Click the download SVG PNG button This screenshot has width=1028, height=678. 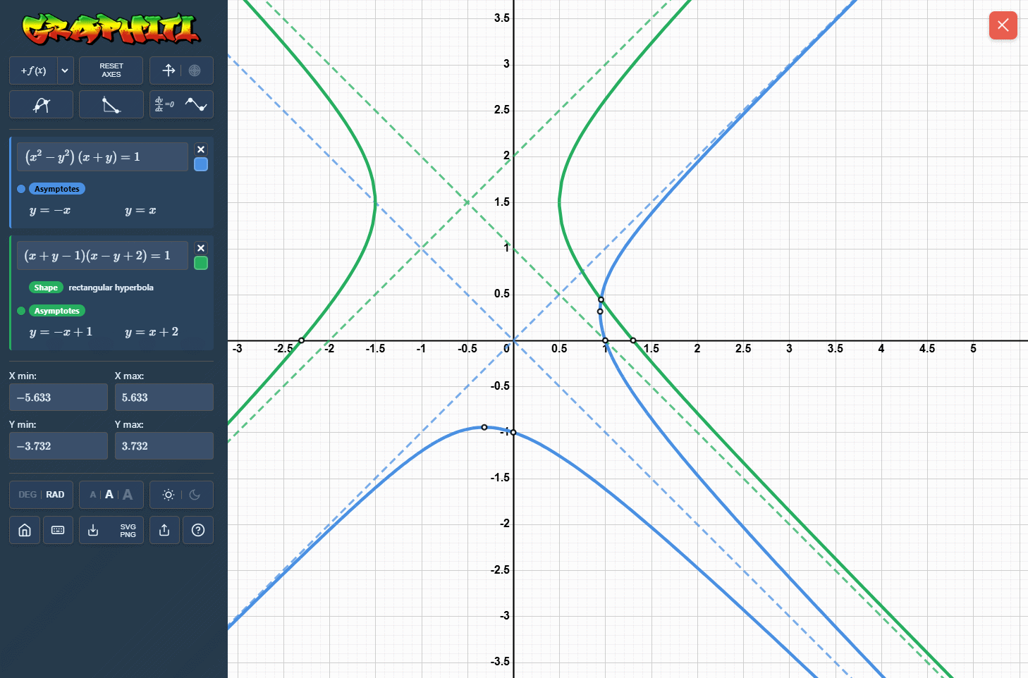[111, 530]
